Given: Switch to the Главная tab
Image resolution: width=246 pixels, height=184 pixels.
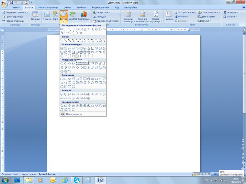Looking at the screenshot, I should click(x=15, y=7).
